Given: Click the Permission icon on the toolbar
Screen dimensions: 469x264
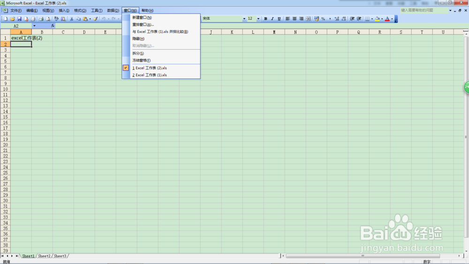Looking at the screenshot, I should click(x=26, y=19).
